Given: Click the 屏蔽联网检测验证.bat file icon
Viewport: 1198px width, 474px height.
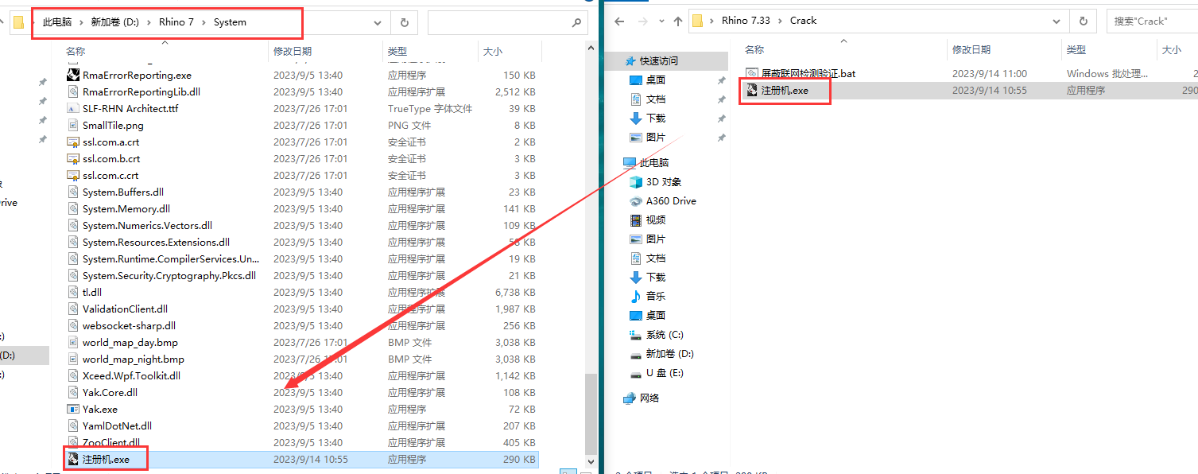Looking at the screenshot, I should 752,74.
